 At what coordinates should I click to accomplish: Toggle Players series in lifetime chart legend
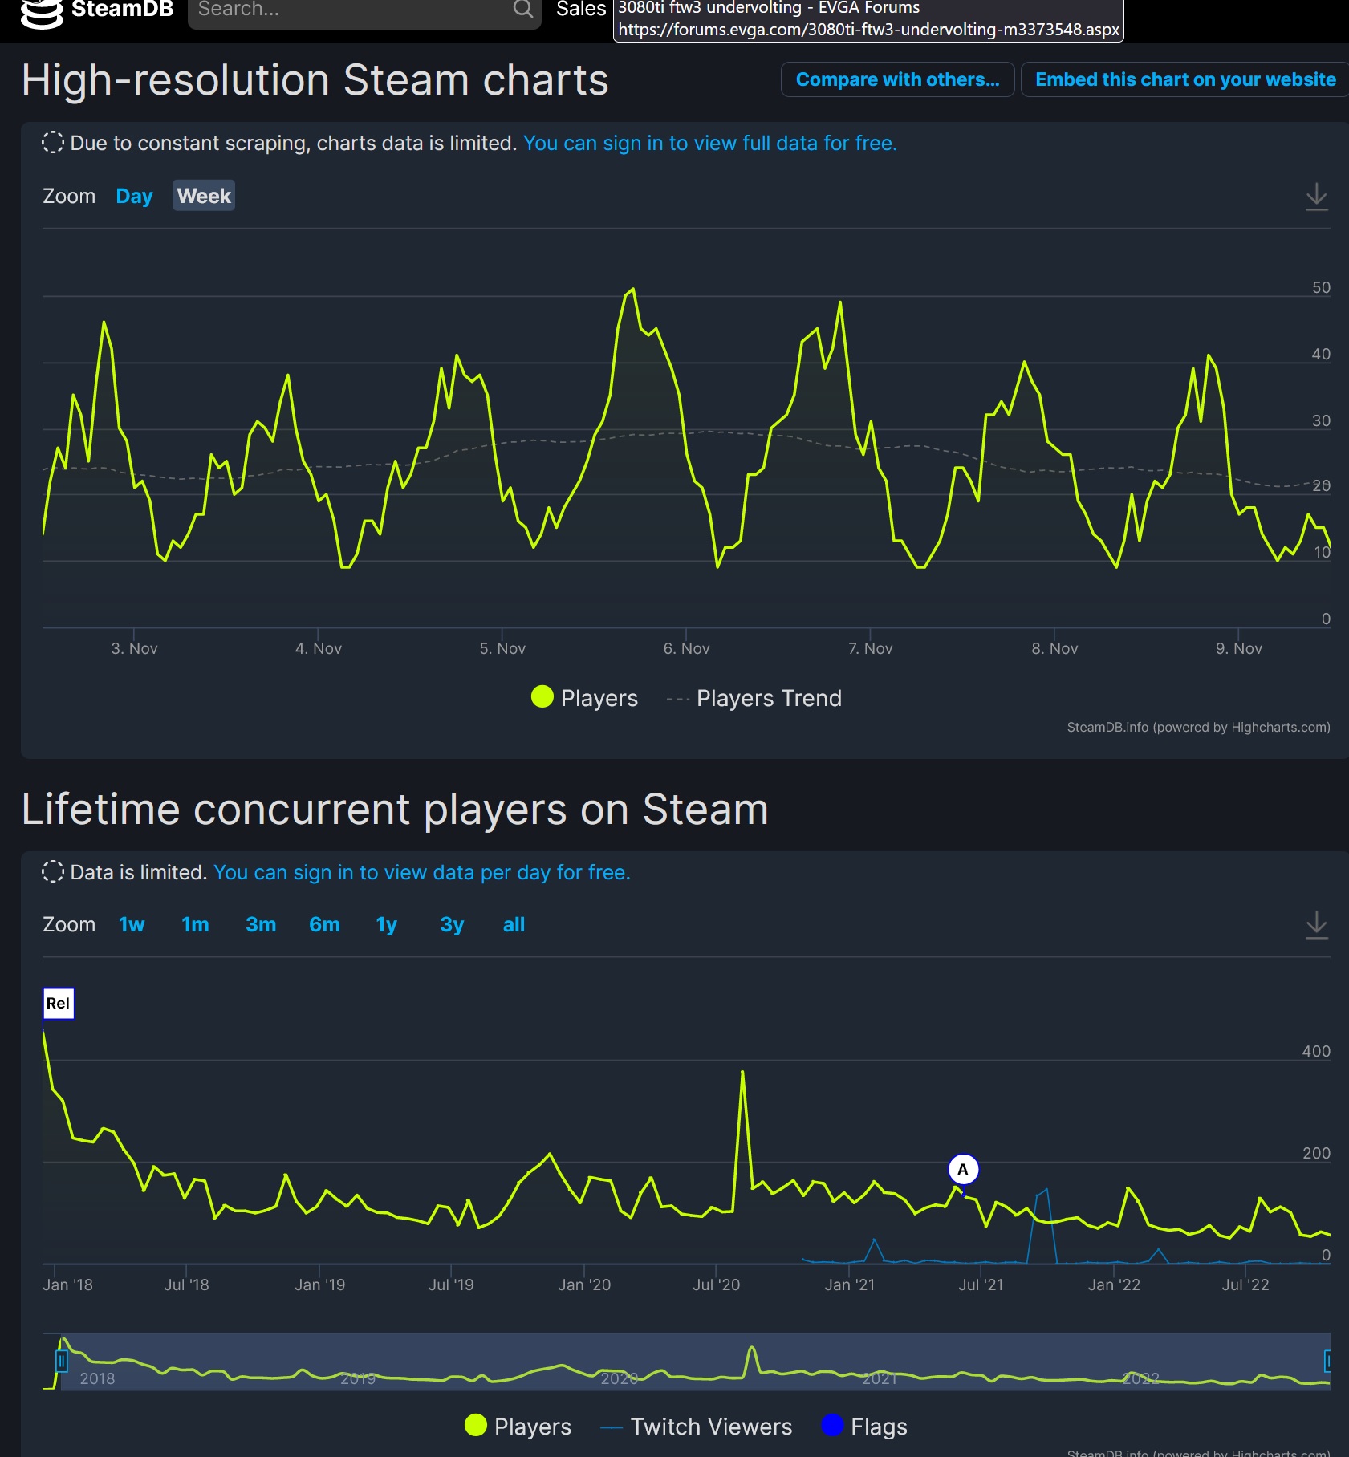coord(518,1427)
